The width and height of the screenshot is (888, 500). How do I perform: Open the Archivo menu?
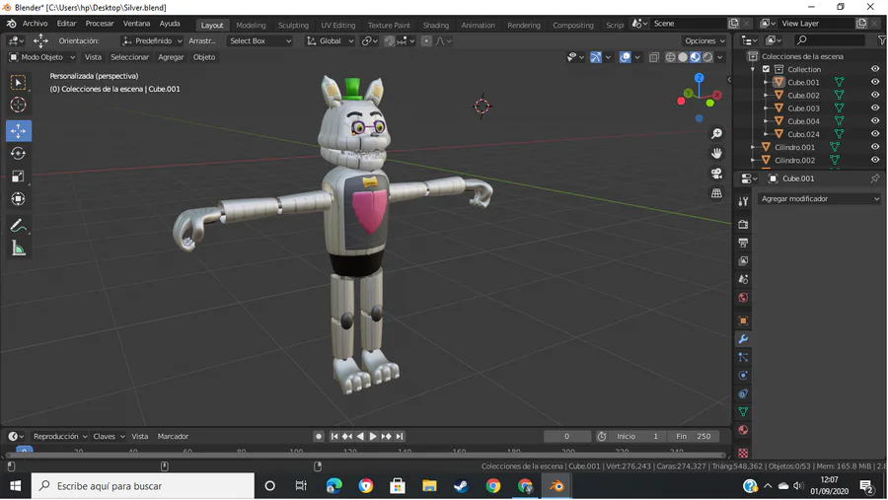click(x=36, y=24)
